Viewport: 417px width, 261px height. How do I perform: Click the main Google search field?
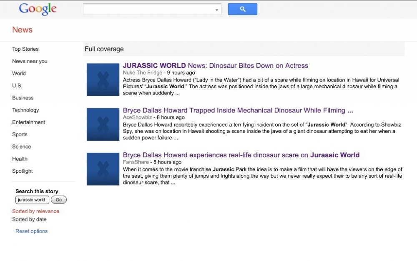click(x=148, y=9)
